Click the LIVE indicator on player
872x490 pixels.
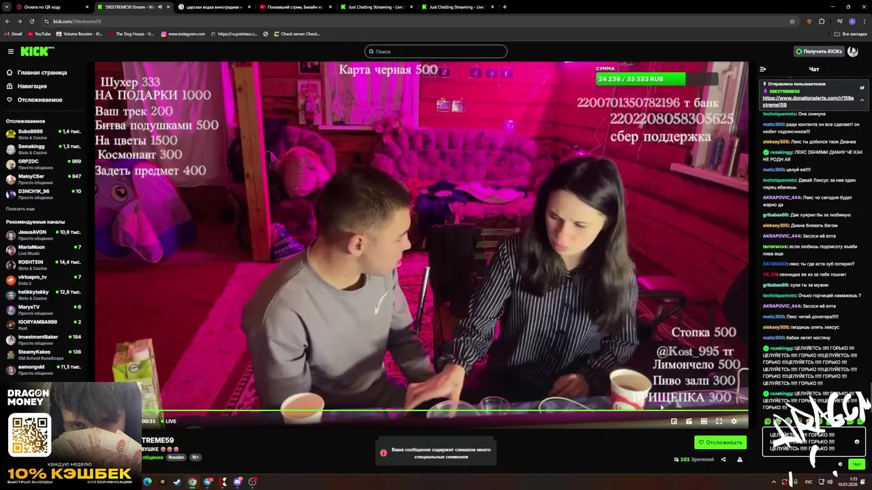click(x=168, y=421)
